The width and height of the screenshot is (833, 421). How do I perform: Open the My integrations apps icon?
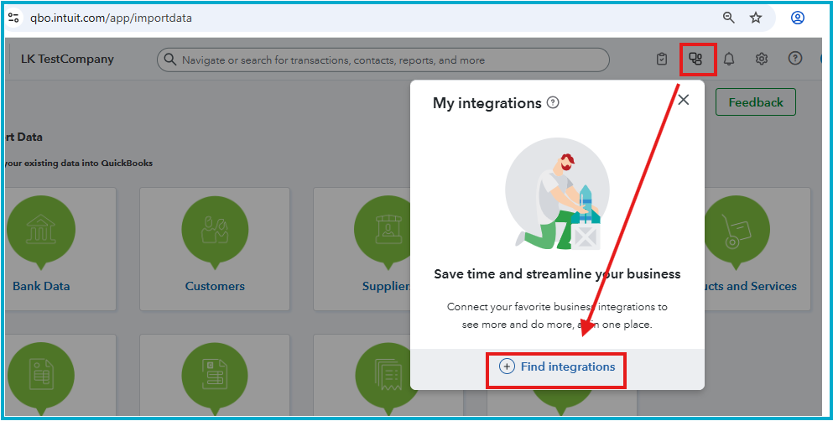click(x=695, y=59)
